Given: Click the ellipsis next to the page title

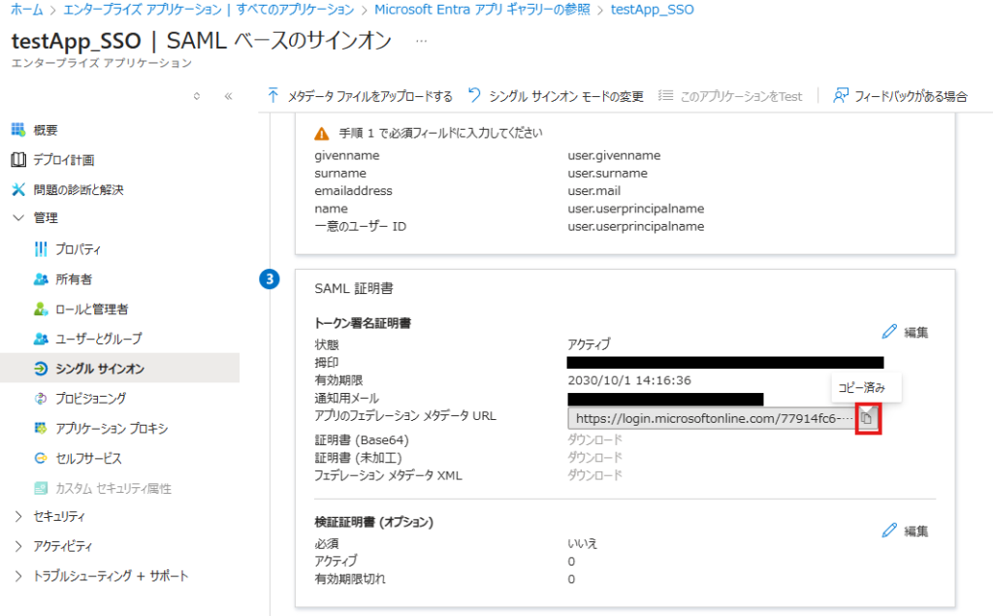Looking at the screenshot, I should tap(421, 42).
